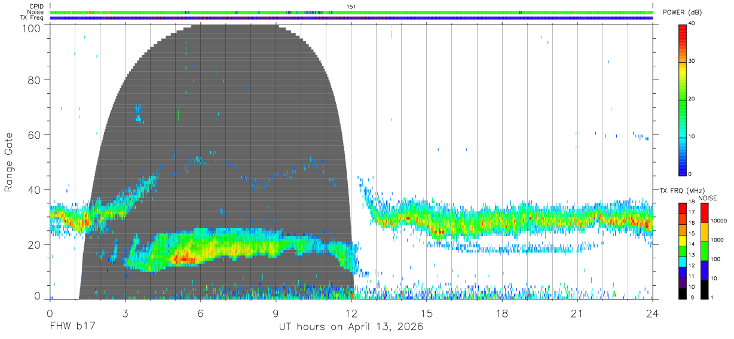Click the noise legend value 10000
The height and width of the screenshot is (339, 734).
[x=719, y=221]
